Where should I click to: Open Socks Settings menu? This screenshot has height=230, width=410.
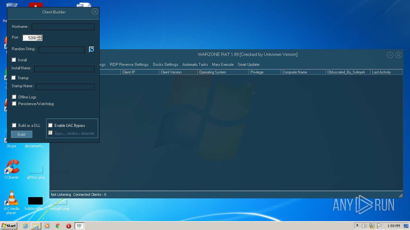165,65
